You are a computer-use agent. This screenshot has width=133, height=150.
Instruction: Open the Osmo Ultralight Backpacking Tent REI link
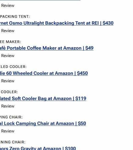tap(57, 23)
